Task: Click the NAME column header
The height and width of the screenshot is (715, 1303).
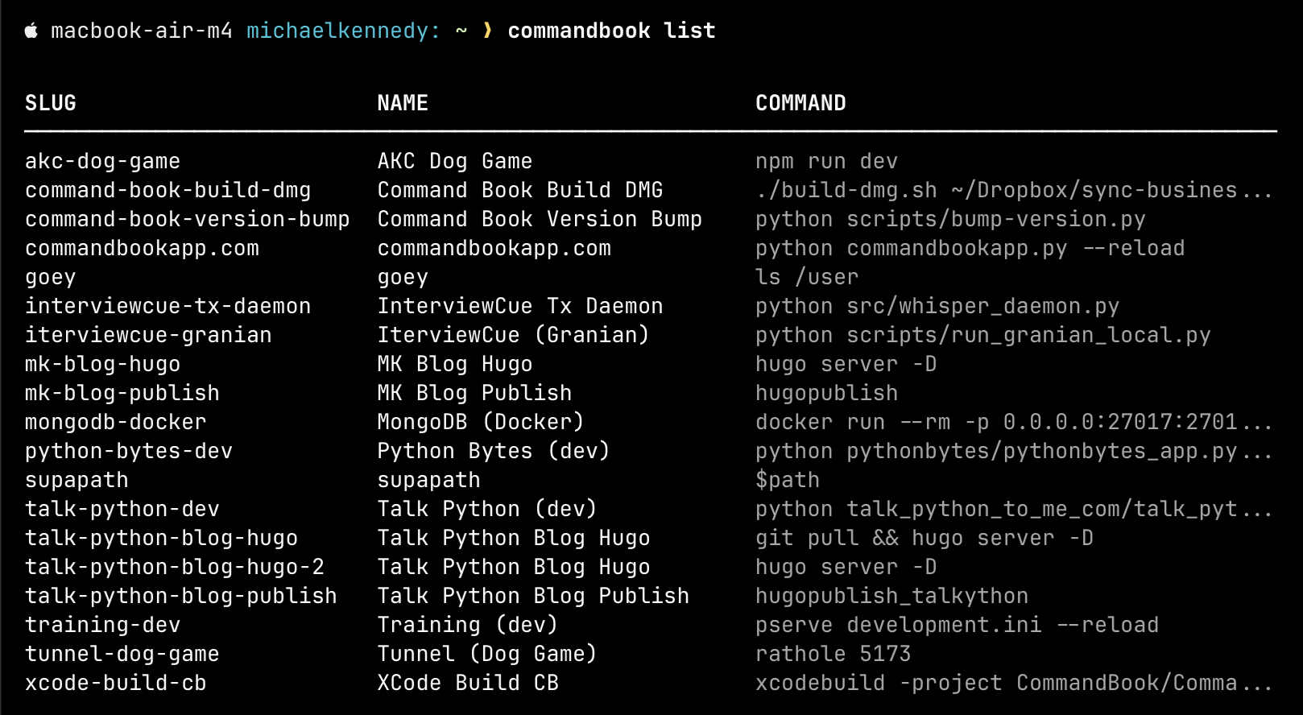Action: click(x=403, y=103)
